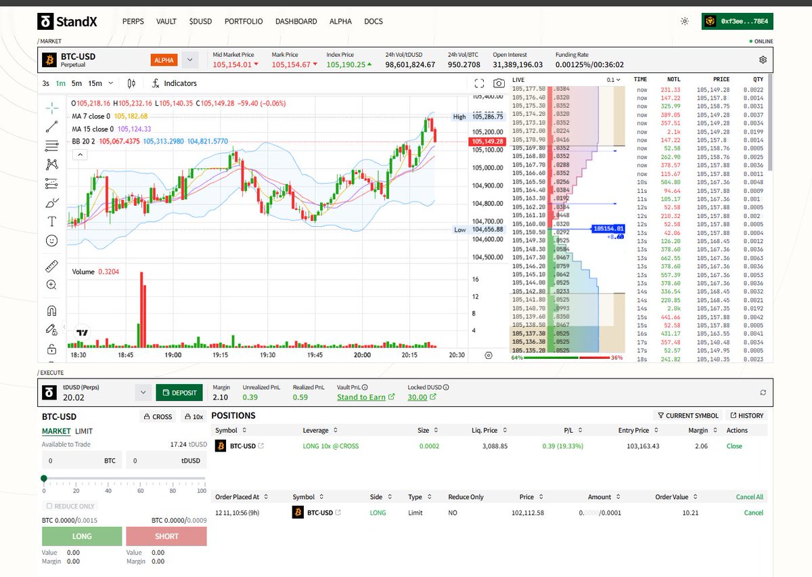Toggle CROSS margin mode
812x577 pixels.
point(158,416)
